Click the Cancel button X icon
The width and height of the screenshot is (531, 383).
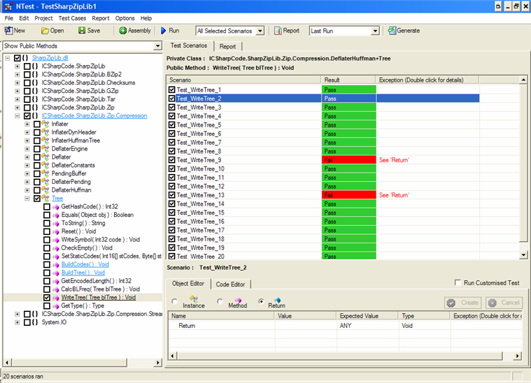(x=493, y=303)
